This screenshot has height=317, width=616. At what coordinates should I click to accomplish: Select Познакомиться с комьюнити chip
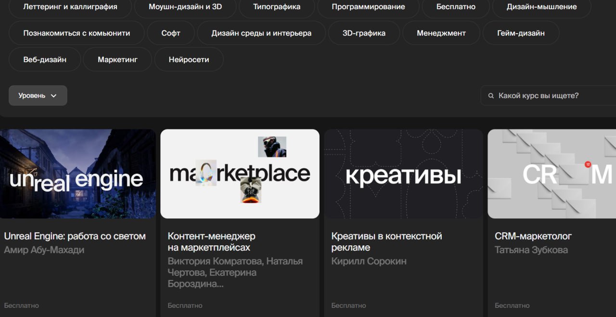tap(77, 33)
